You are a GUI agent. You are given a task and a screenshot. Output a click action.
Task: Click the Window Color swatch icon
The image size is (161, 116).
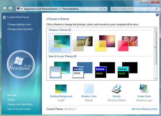[89, 89]
